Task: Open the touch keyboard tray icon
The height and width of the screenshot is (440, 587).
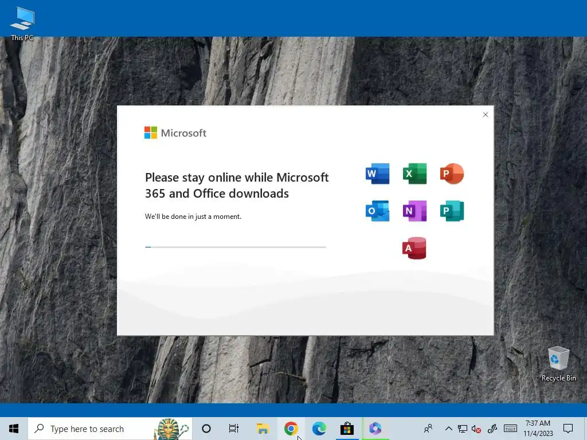Action: tap(510, 429)
